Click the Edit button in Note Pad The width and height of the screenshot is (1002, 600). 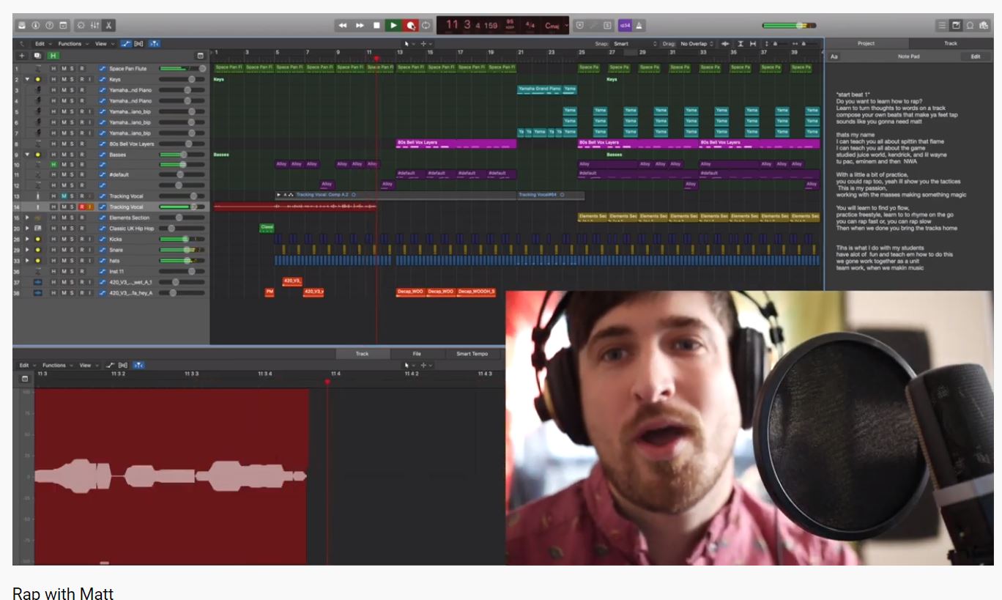(975, 56)
